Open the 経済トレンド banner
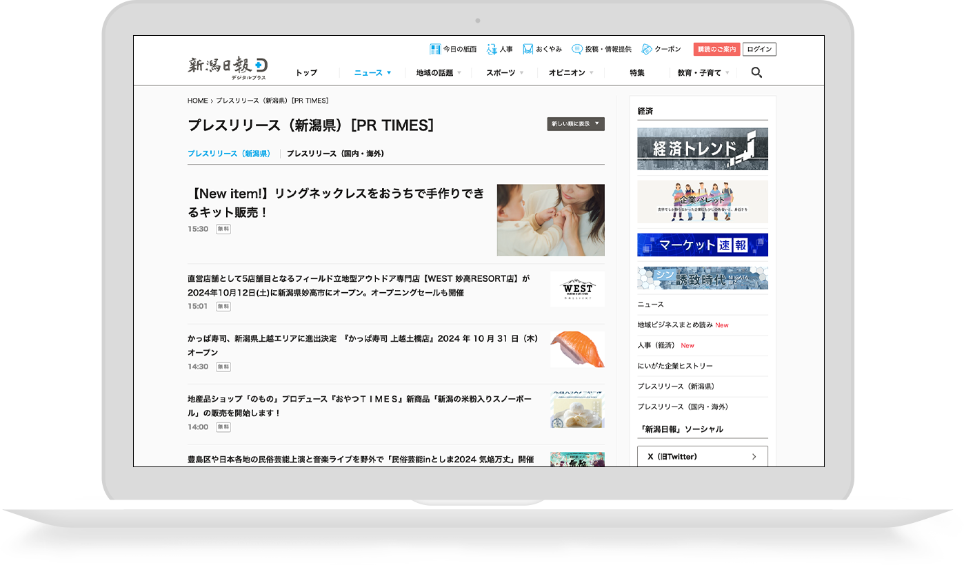 [703, 149]
